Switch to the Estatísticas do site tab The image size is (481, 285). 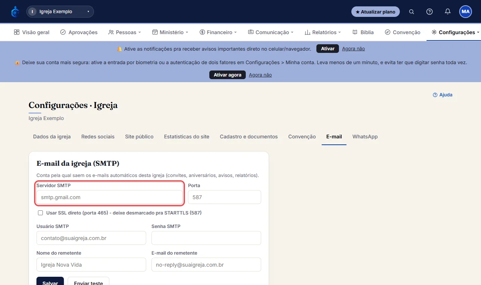(x=187, y=136)
